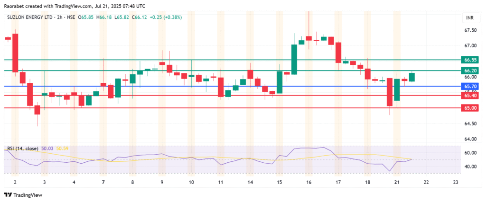Select the green 66.55 price label
The height and width of the screenshot is (202, 486).
pos(470,60)
